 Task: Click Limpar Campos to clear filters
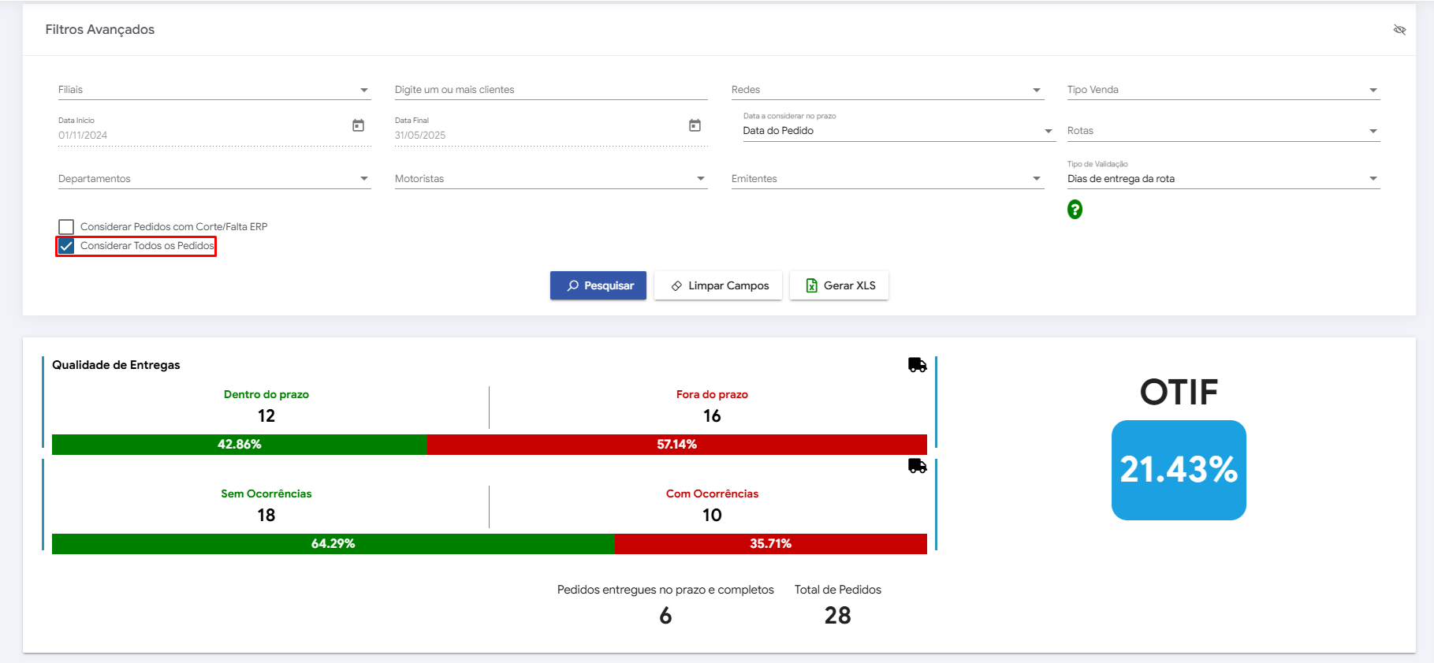[718, 285]
